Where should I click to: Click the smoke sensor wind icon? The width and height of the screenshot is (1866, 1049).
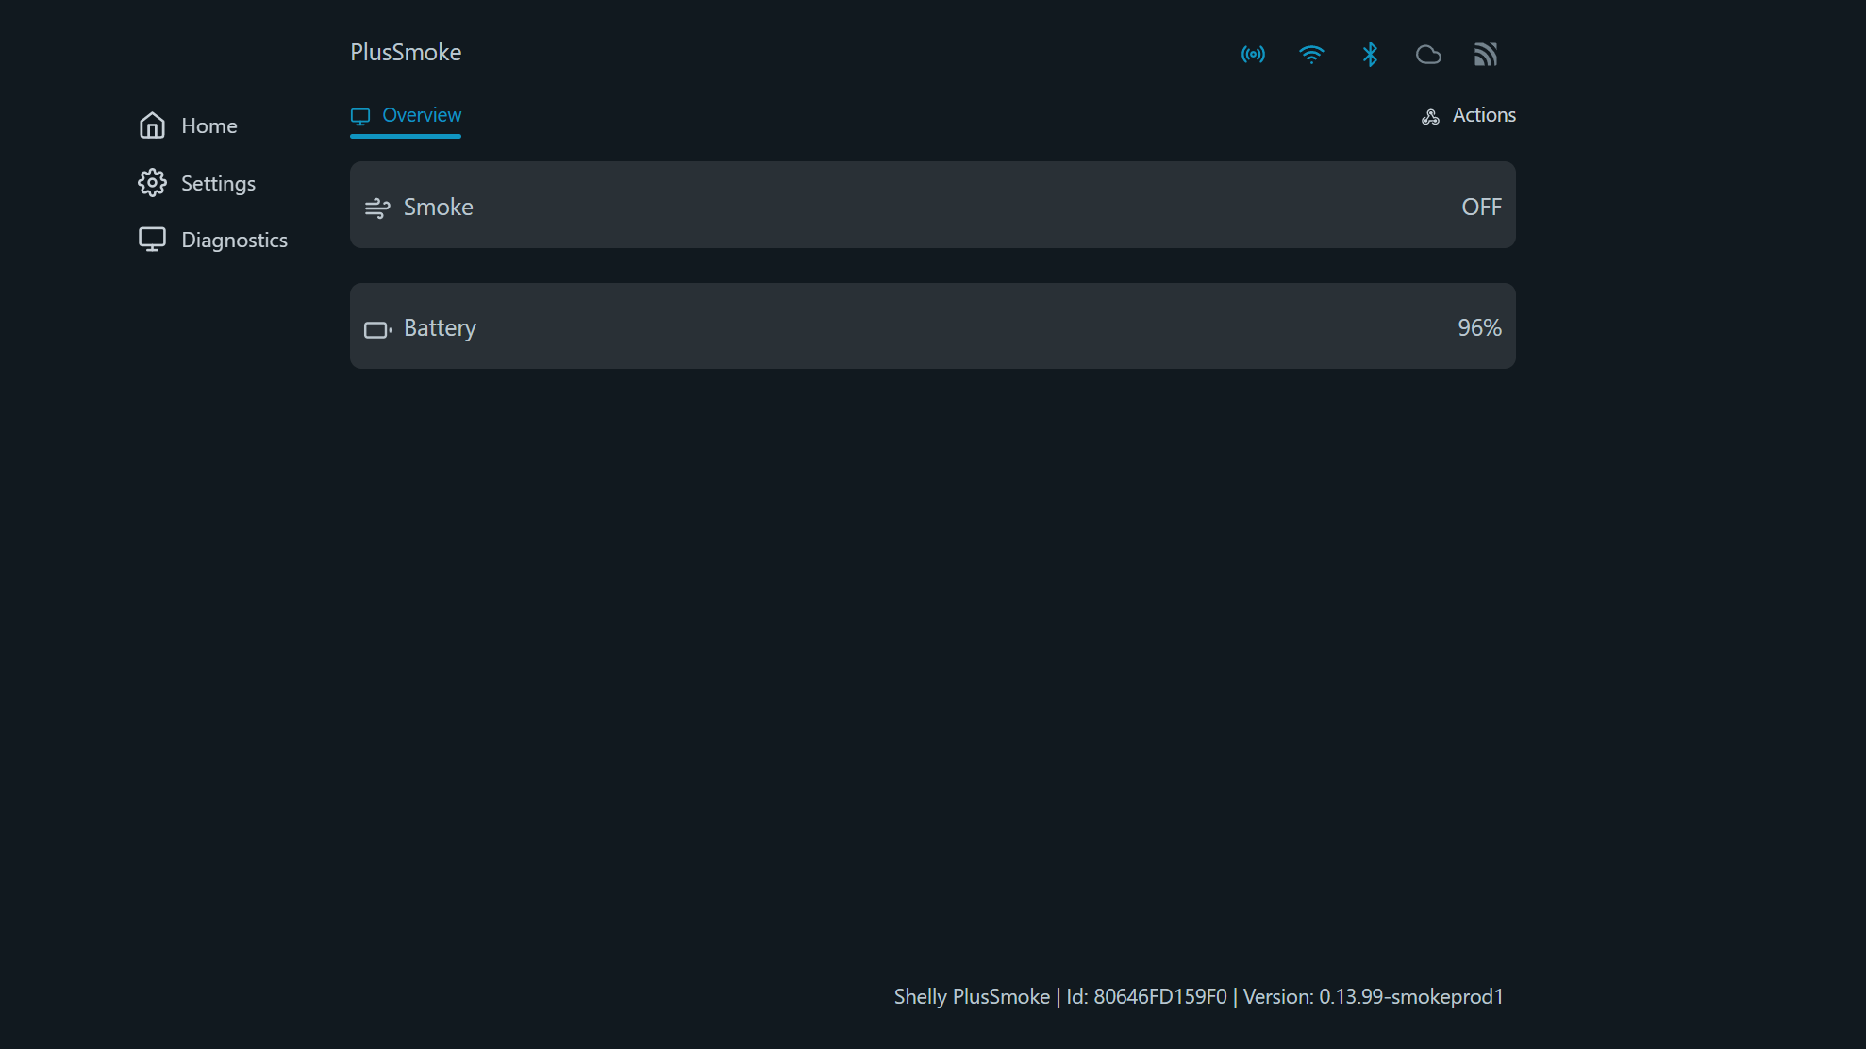377,207
